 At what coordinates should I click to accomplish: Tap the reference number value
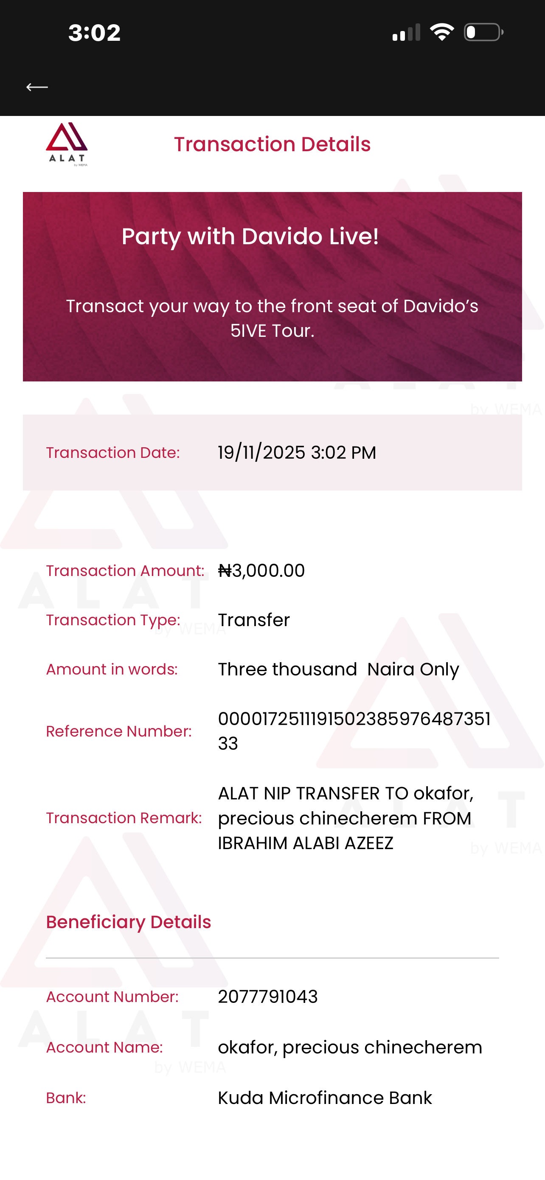(354, 731)
